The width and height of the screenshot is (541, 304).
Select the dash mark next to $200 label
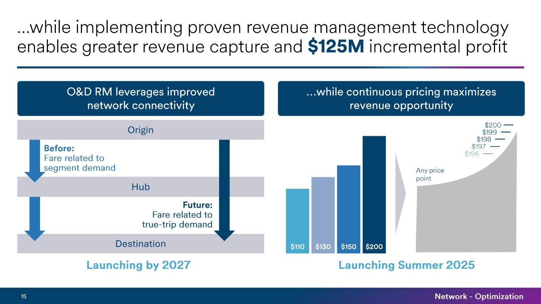coord(509,125)
